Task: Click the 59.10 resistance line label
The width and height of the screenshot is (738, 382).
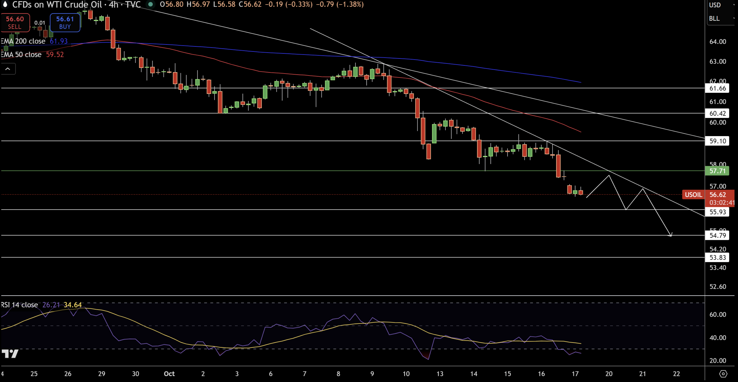Action: 717,141
